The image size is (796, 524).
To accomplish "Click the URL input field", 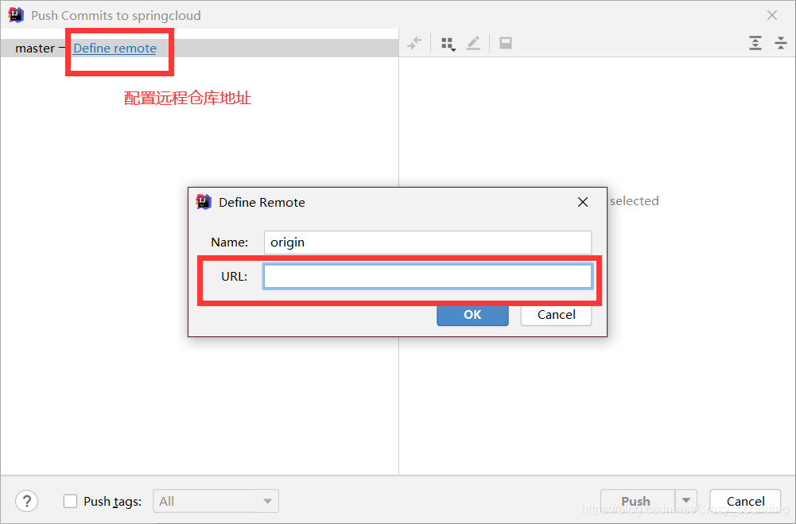I will pos(428,276).
